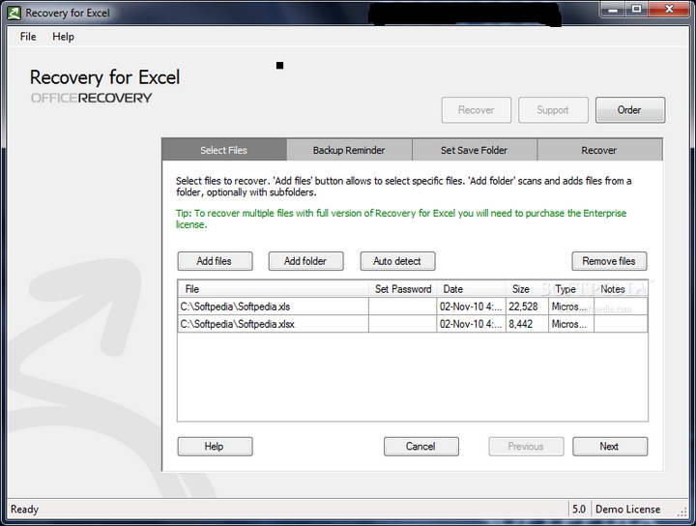The height and width of the screenshot is (526, 696).
Task: Click the Recovery for Excel title bar icon
Action: (14, 14)
